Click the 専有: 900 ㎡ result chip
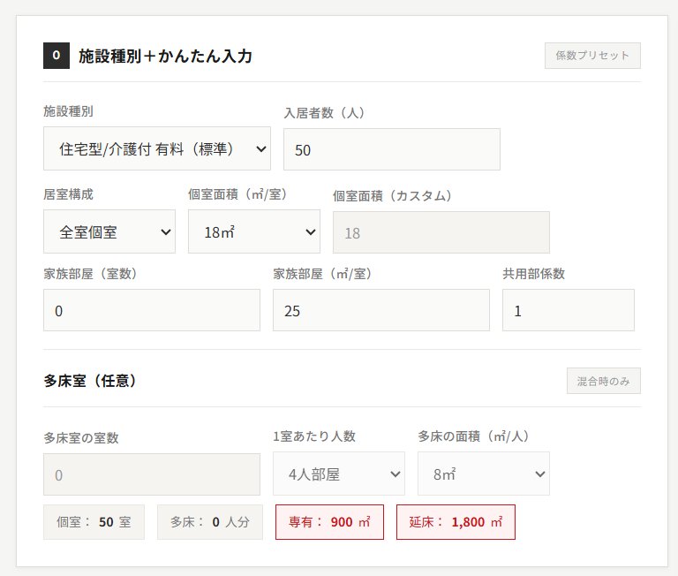The image size is (678, 576). (x=329, y=522)
